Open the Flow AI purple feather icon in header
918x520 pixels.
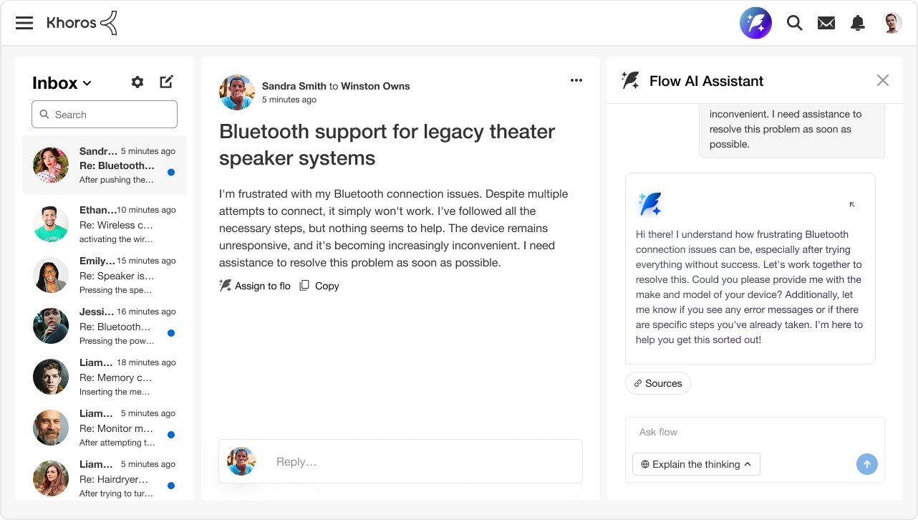(755, 23)
